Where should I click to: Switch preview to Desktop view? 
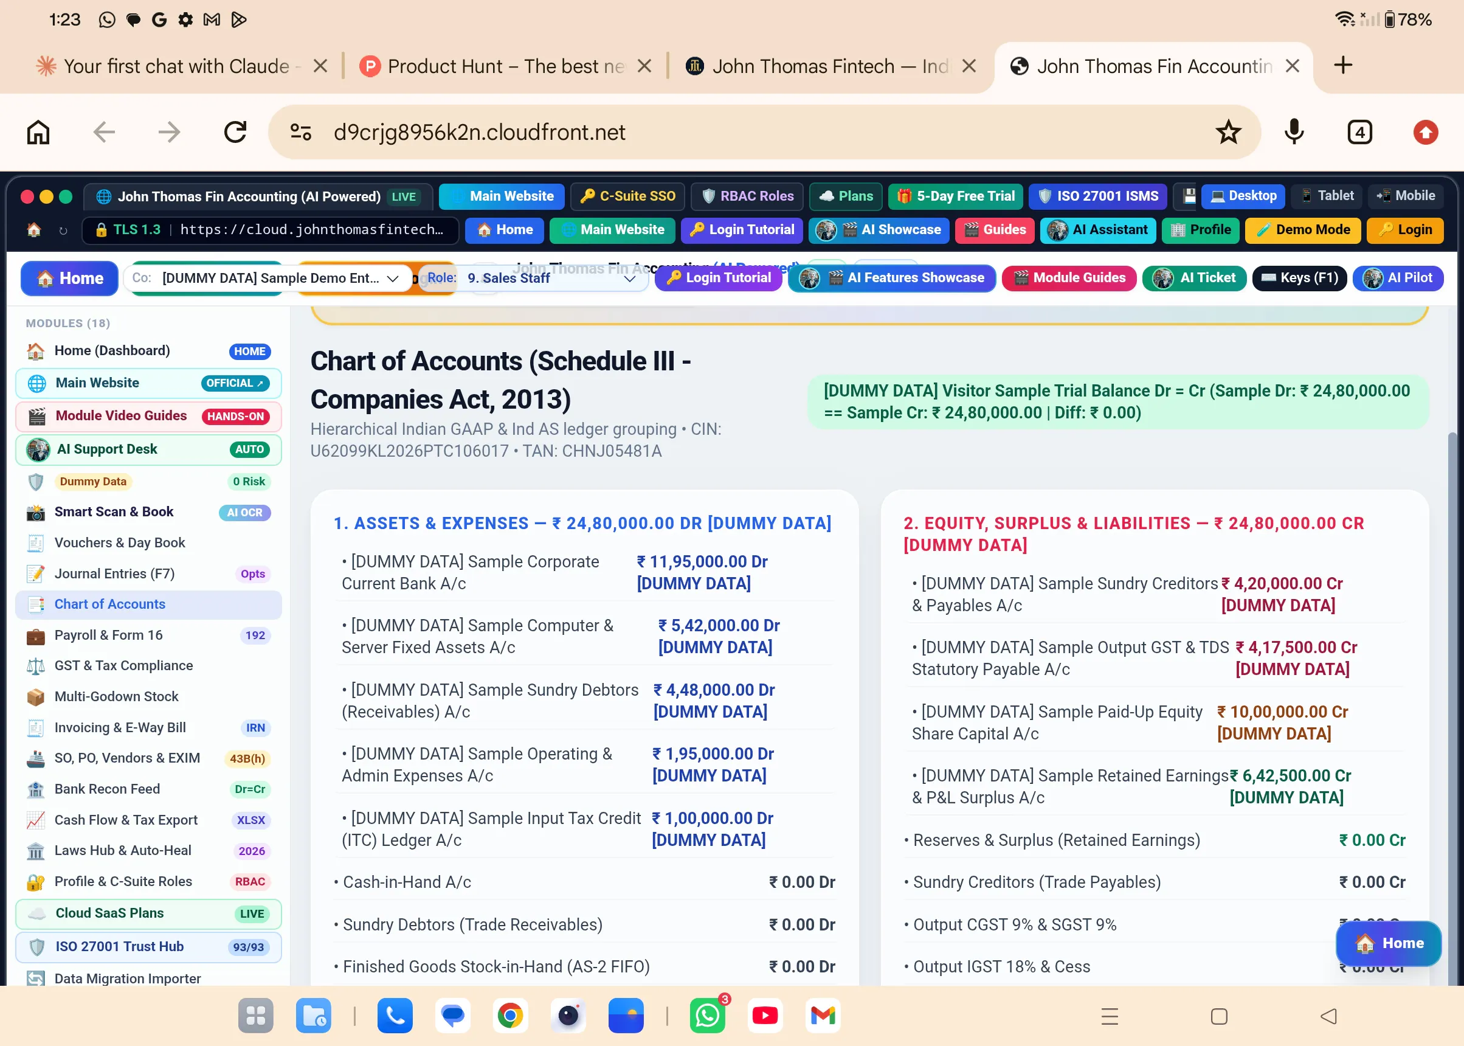coord(1243,196)
